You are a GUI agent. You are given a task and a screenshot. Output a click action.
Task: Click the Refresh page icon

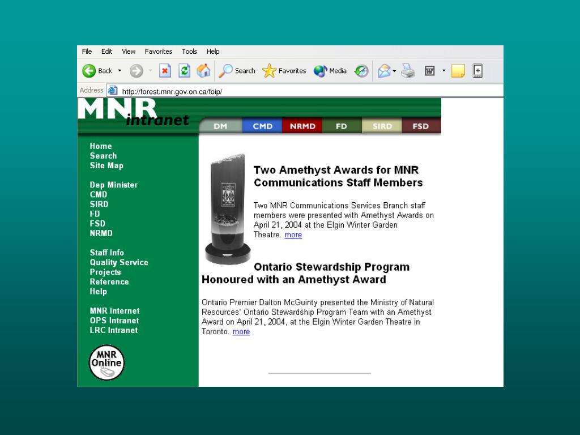[x=184, y=71]
